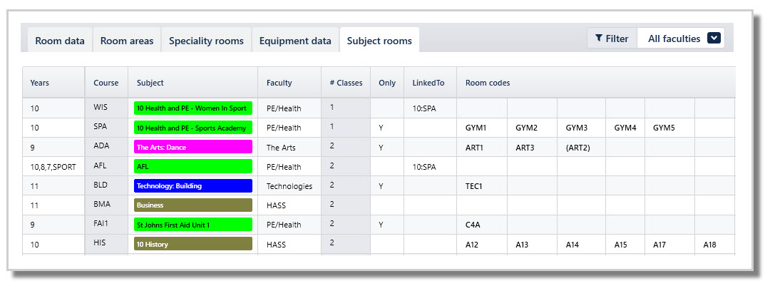Click the GYM3 room code cell
This screenshot has height=281, width=765.
[x=581, y=128]
